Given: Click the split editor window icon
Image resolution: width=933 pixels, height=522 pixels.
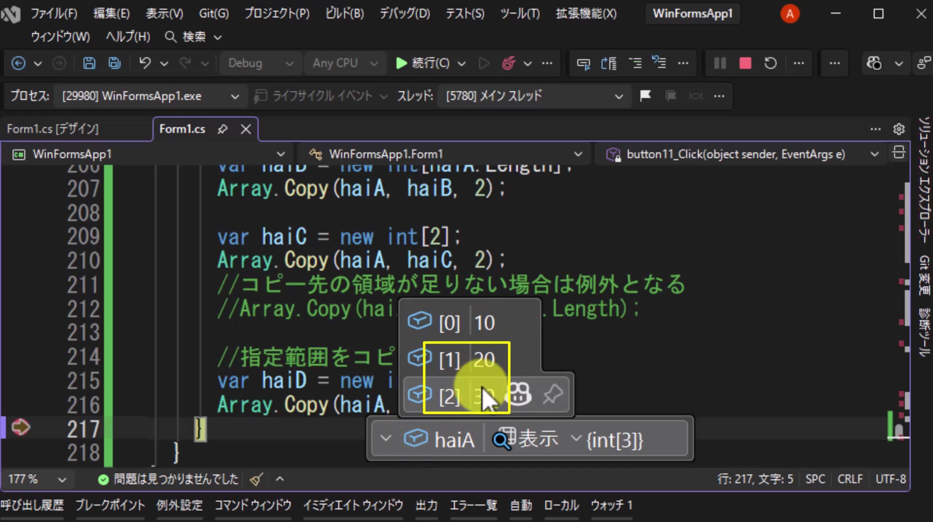Looking at the screenshot, I should click(x=898, y=153).
